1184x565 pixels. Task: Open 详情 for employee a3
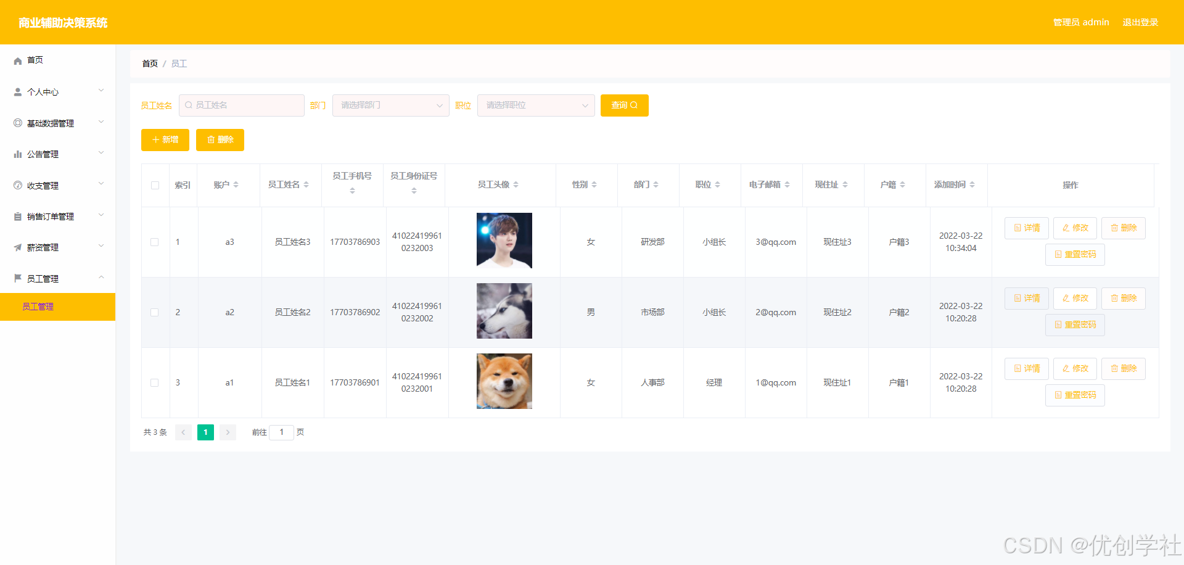pos(1027,228)
